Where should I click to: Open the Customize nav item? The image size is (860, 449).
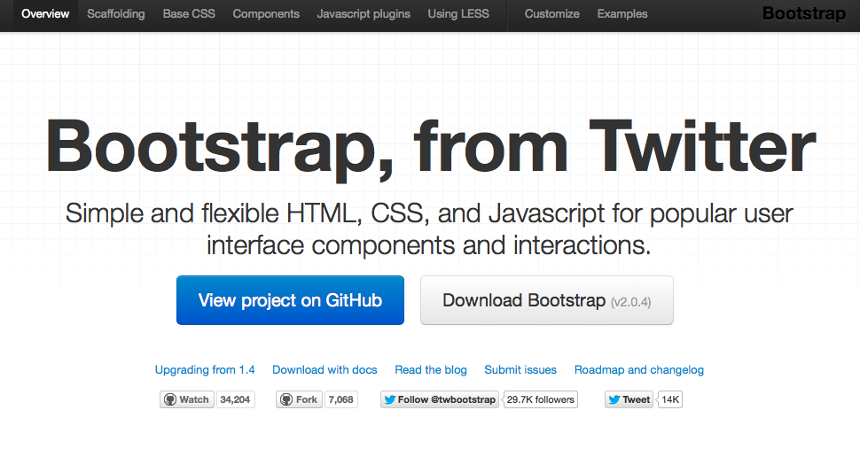551,14
